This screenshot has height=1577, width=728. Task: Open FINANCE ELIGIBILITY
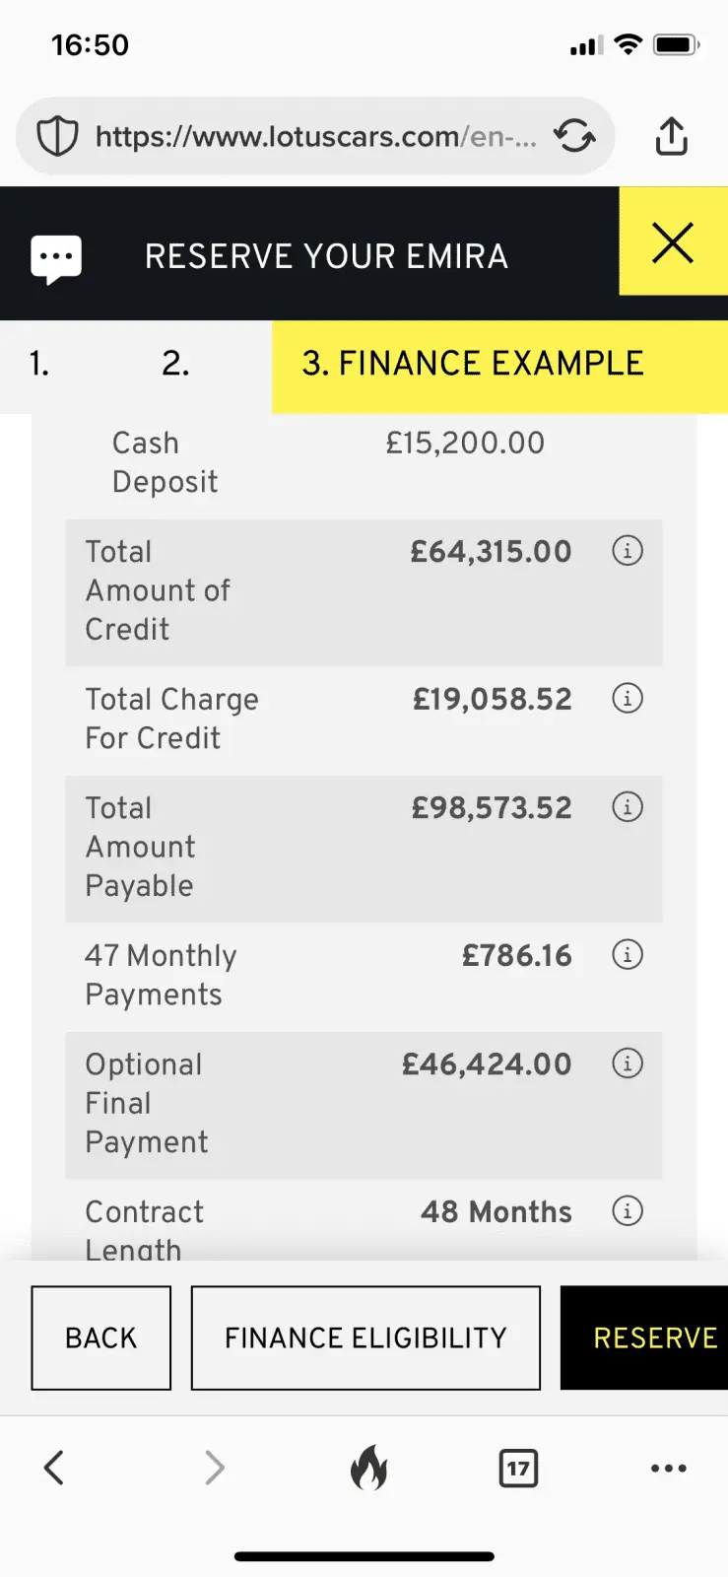[365, 1337]
